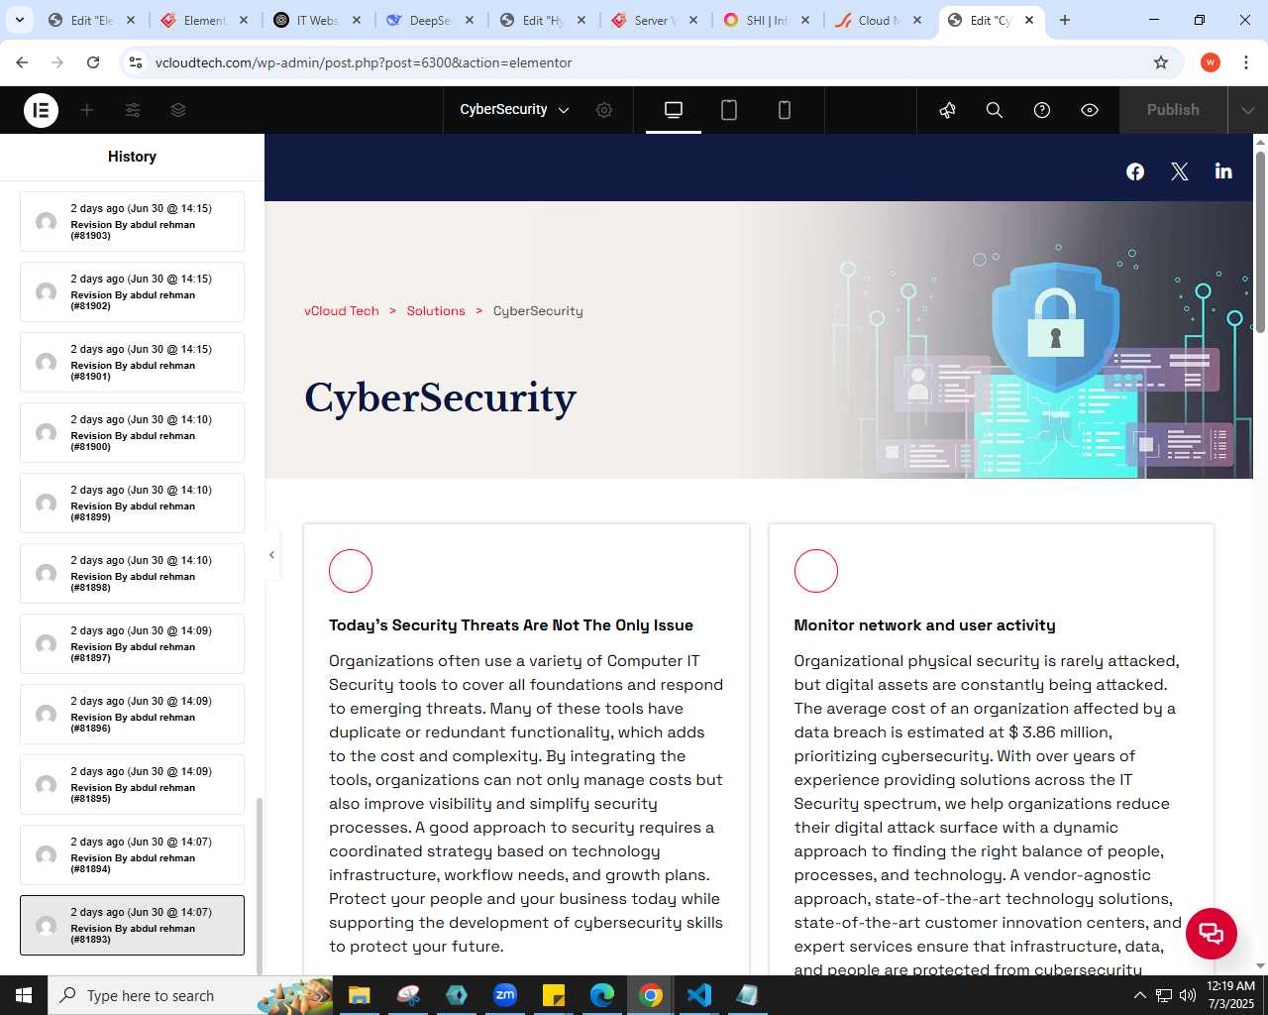Open the tab search dropdown arrow

(x=20, y=20)
